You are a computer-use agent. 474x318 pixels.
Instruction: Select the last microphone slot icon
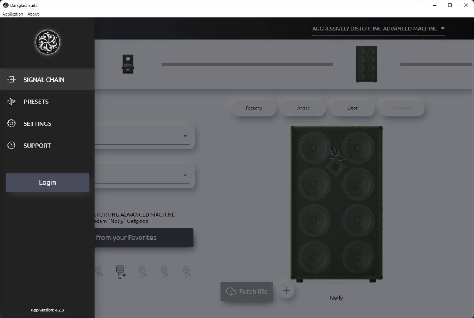point(186,272)
